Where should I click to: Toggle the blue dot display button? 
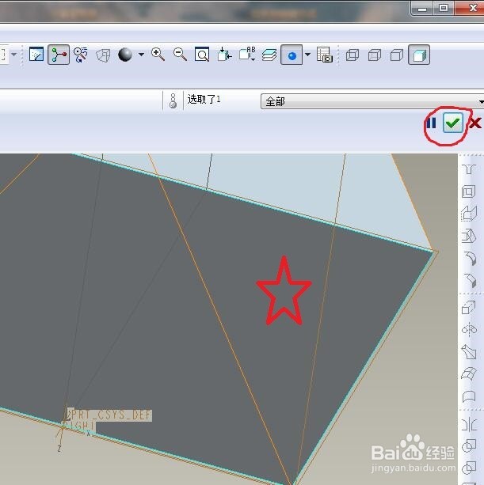tap(292, 55)
